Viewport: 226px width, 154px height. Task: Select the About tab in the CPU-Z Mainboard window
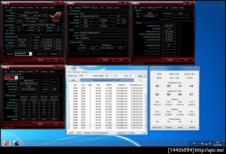(117, 8)
